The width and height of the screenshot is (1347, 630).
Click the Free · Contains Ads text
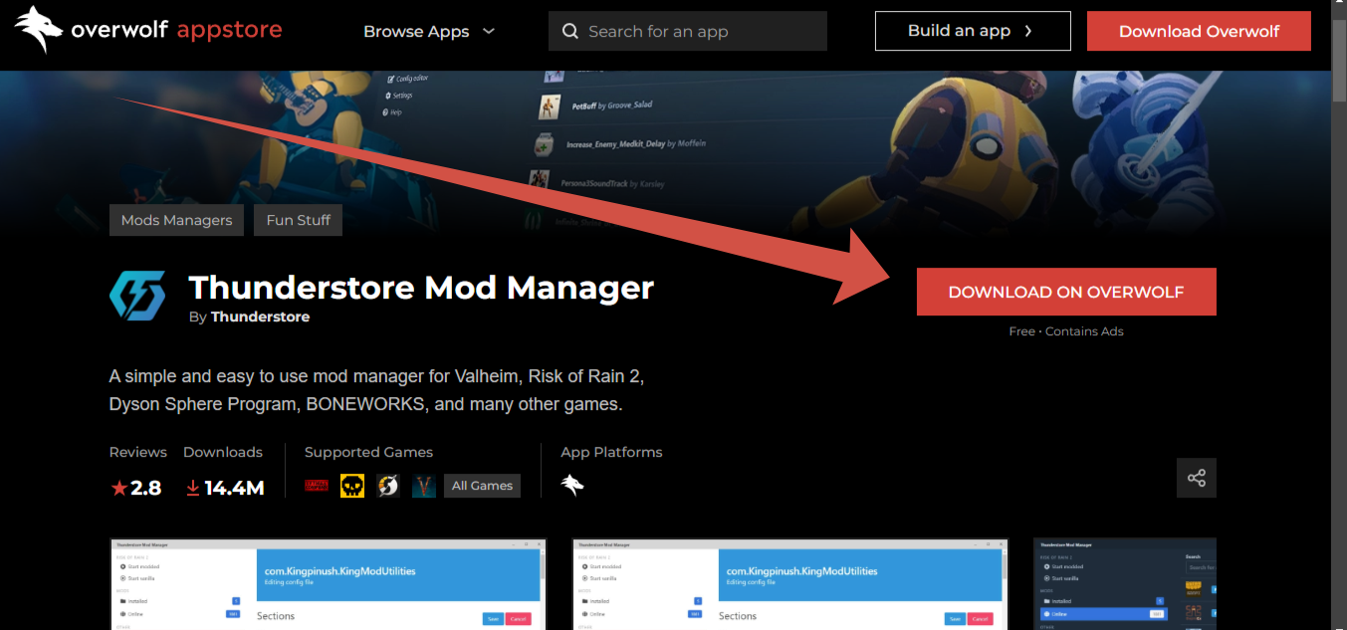(1066, 331)
